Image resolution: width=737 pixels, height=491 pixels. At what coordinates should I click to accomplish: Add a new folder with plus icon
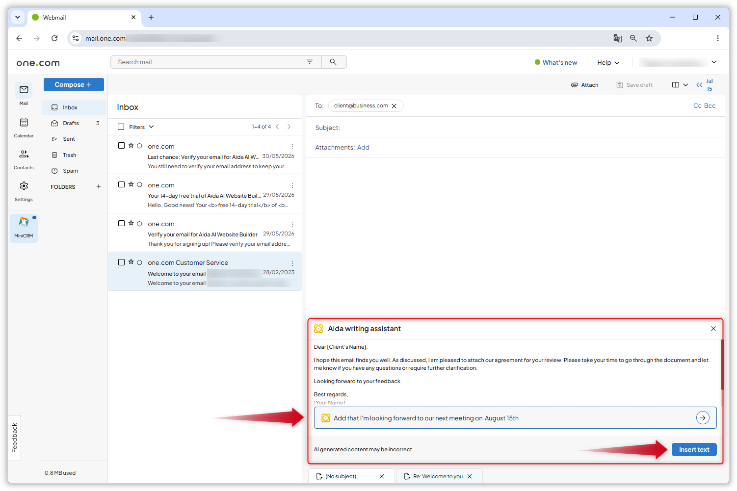[99, 186]
